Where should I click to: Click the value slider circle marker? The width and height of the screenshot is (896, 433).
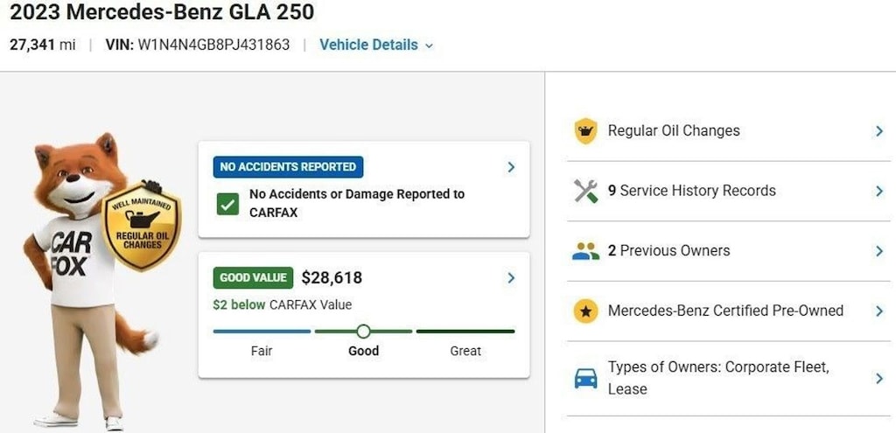pos(363,332)
